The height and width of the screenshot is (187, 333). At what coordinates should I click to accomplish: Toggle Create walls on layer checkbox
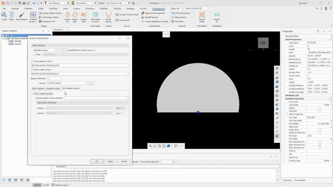click(x=32, y=70)
